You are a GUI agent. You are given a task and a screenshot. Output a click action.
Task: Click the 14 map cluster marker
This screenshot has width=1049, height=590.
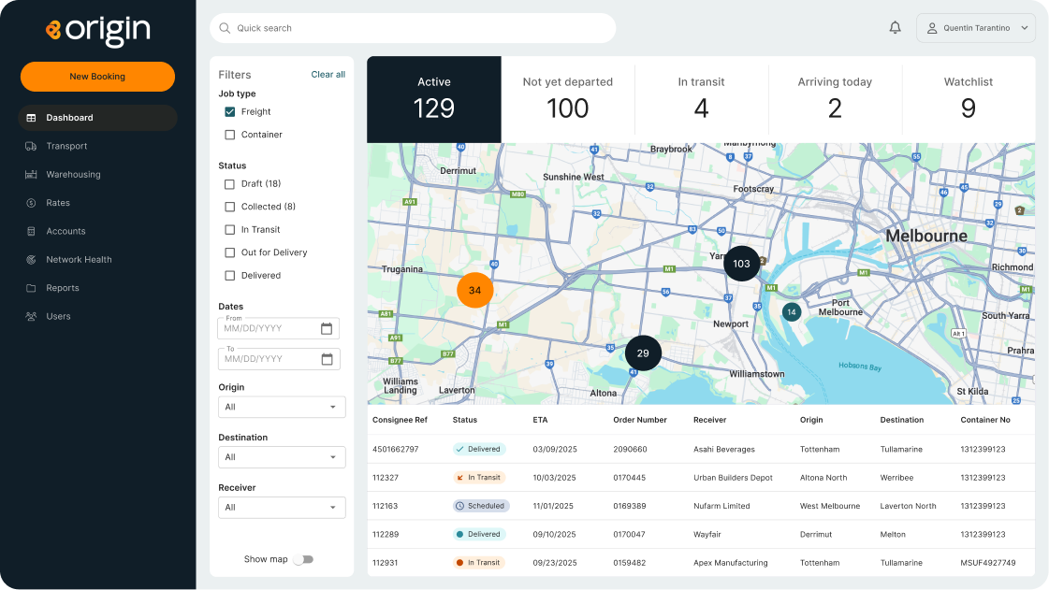click(792, 312)
